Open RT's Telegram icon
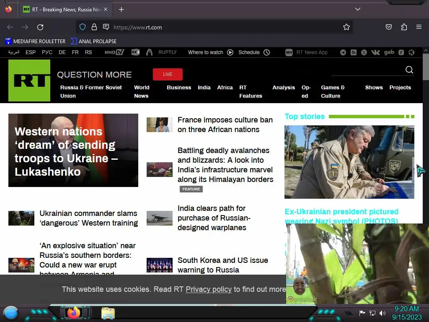 pyautogui.click(x=343, y=52)
